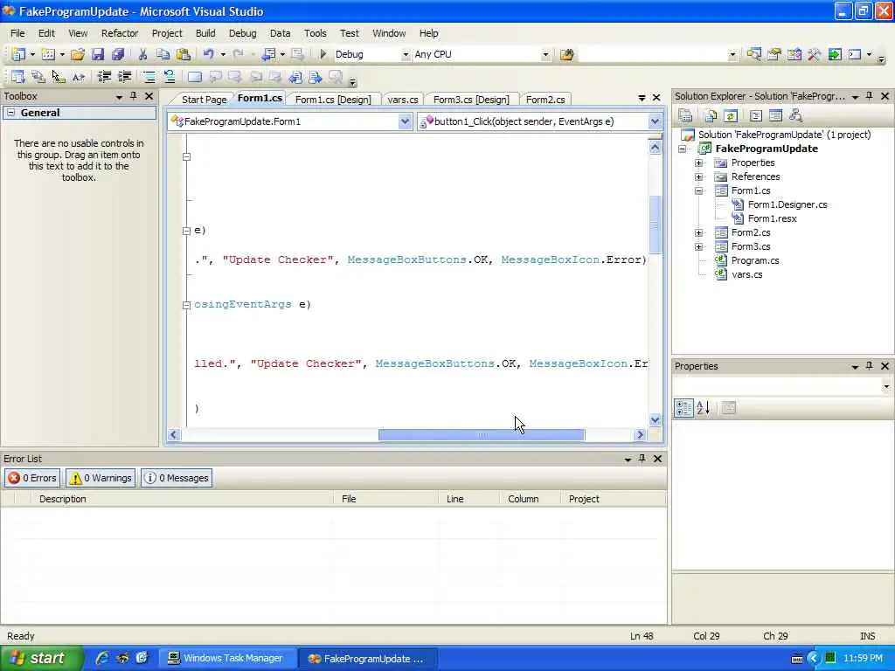Click the Display Object Member List icon
This screenshot has width=895, height=671.
[x=18, y=77]
